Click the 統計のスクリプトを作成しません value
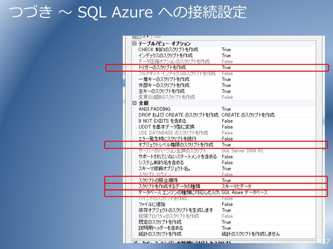Viewport: 333px width, 249px height. tap(251, 234)
